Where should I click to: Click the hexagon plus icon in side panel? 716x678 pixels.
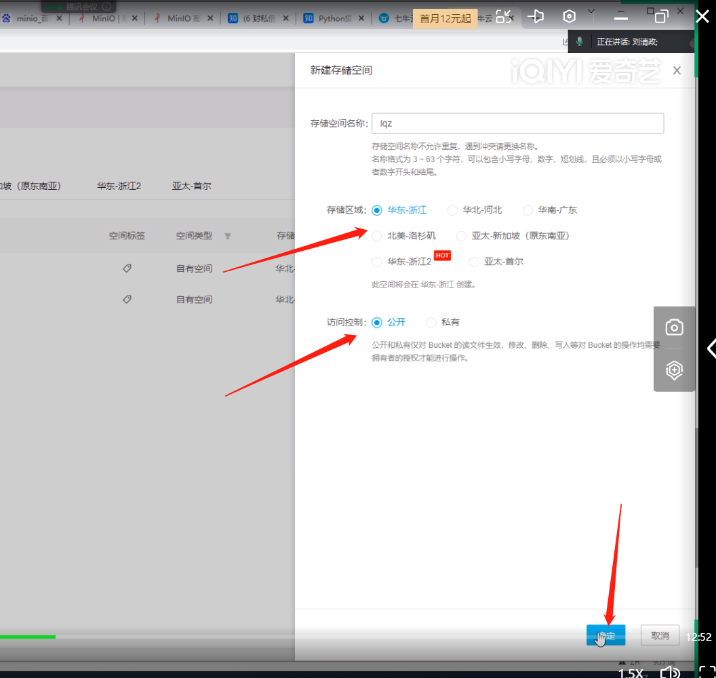[x=674, y=370]
